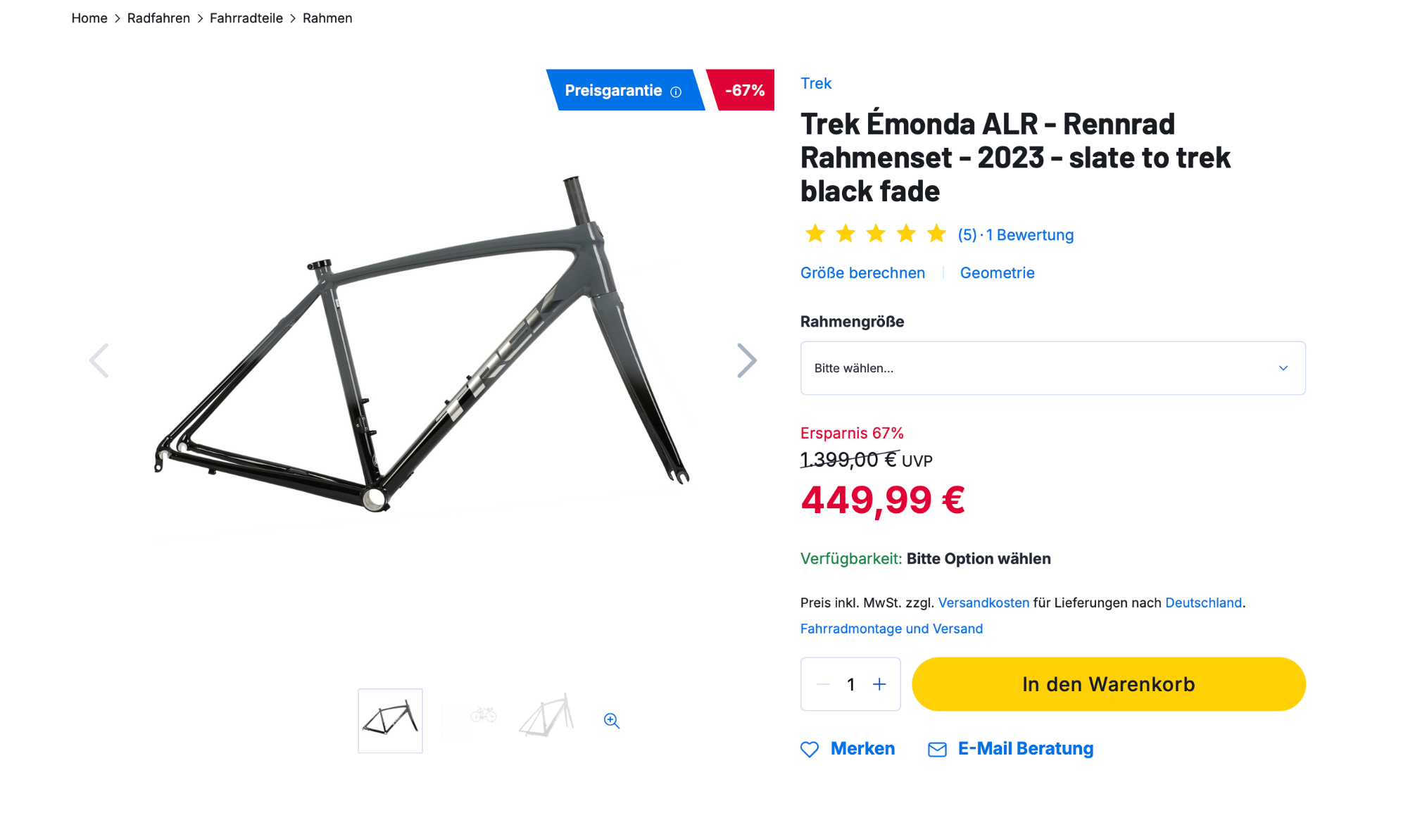Click the Größe berechnen link
This screenshot has height=813, width=1408.
(x=862, y=273)
